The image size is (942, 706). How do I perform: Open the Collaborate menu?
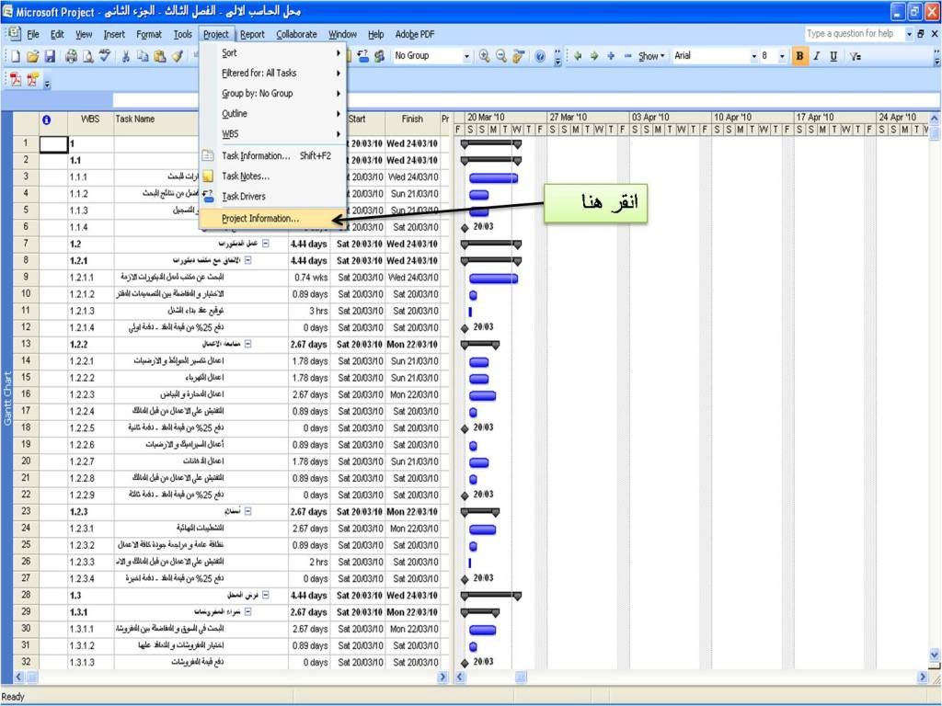pyautogui.click(x=296, y=34)
